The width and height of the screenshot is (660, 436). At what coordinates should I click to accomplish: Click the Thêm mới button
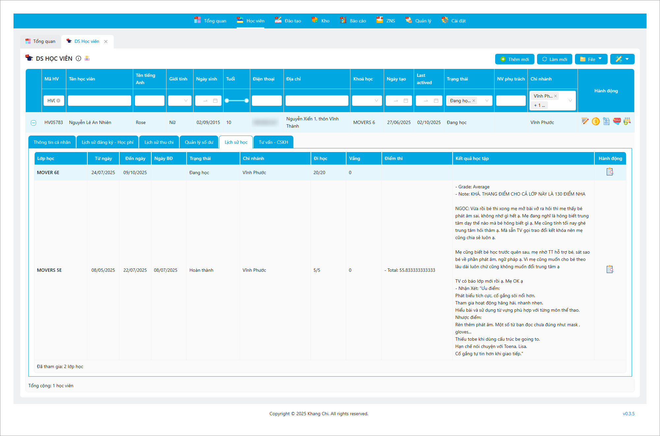[x=515, y=59]
